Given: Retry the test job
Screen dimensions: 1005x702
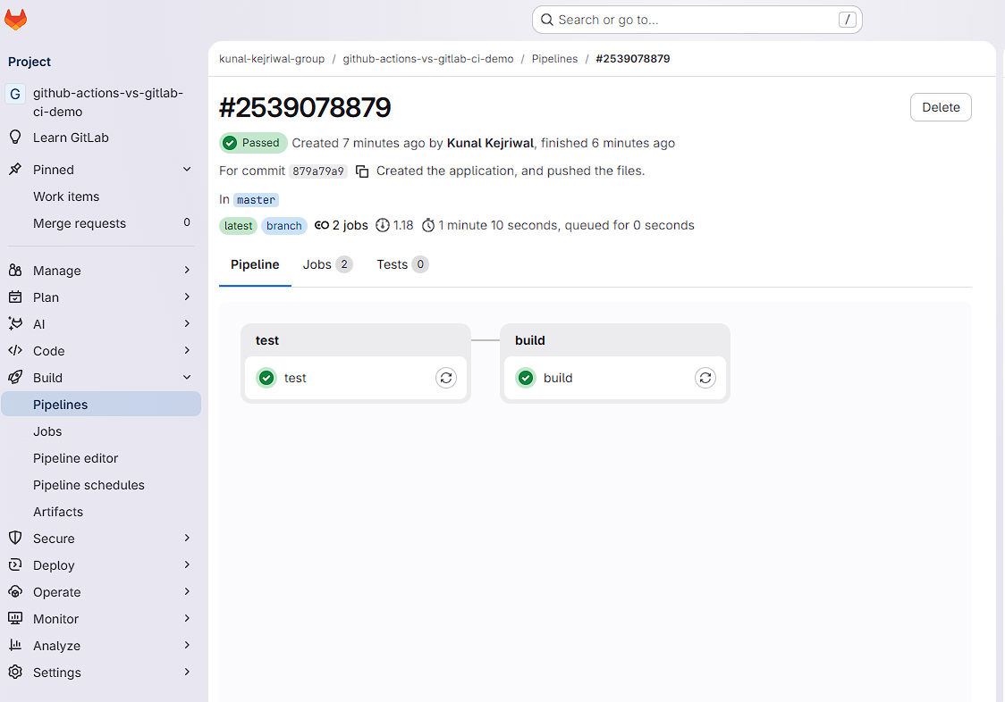Looking at the screenshot, I should point(446,378).
